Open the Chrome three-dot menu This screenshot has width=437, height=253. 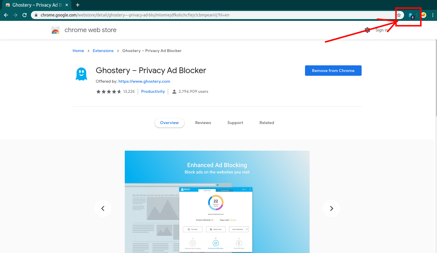tap(433, 15)
